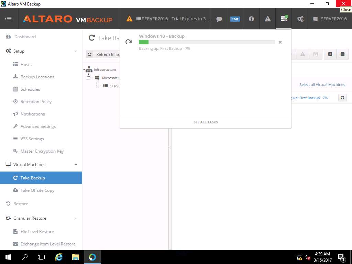Click the Altaro VM Backup logo
Viewport: 352px width, 264px height.
68,19
